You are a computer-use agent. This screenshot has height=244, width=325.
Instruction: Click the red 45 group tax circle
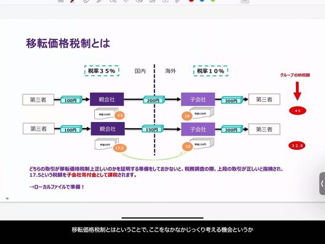coord(298,111)
